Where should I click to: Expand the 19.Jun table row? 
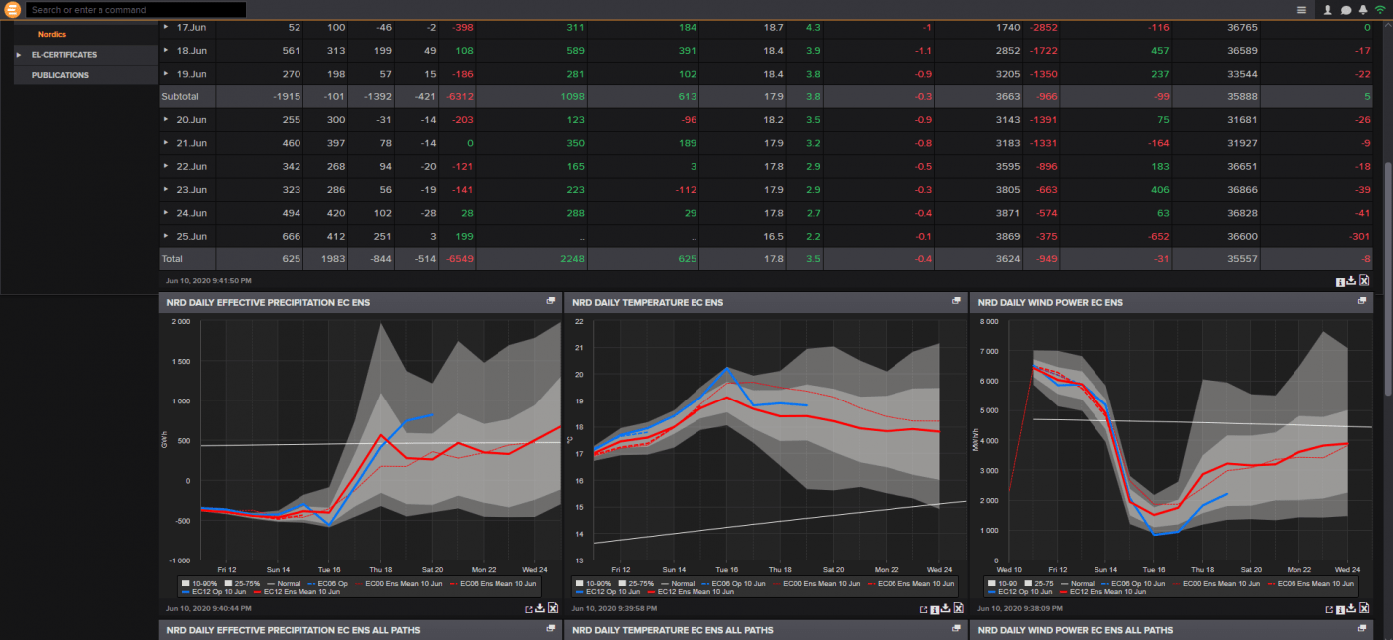167,74
